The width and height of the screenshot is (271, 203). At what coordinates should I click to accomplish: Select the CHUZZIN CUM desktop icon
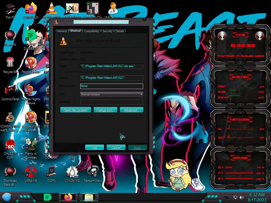pyautogui.click(x=10, y=149)
